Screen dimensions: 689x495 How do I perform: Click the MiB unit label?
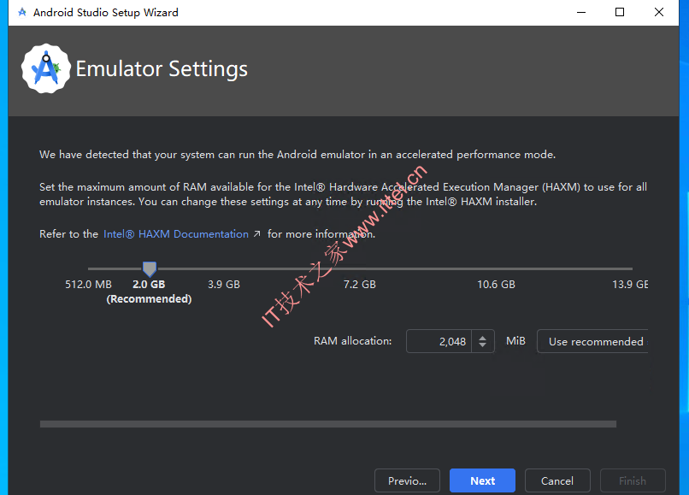[x=515, y=341]
